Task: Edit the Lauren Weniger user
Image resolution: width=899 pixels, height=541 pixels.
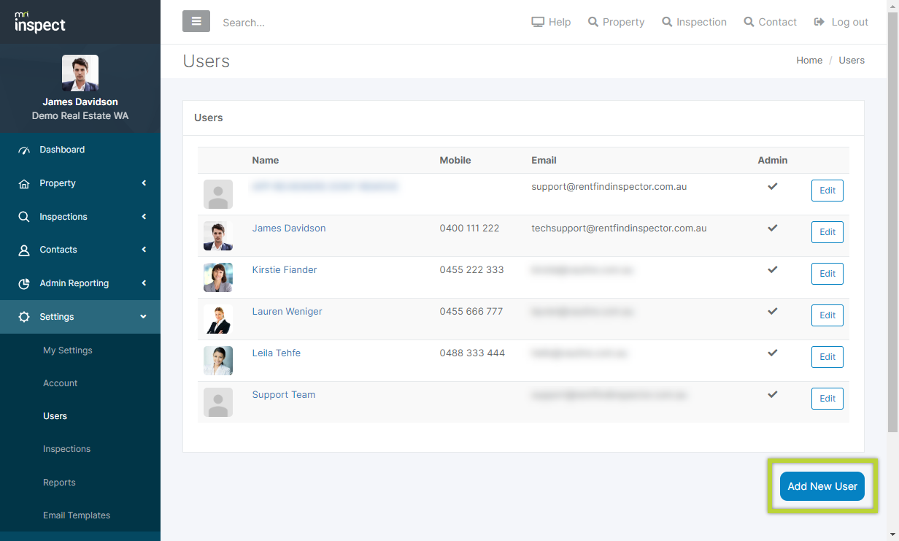Action: point(827,315)
